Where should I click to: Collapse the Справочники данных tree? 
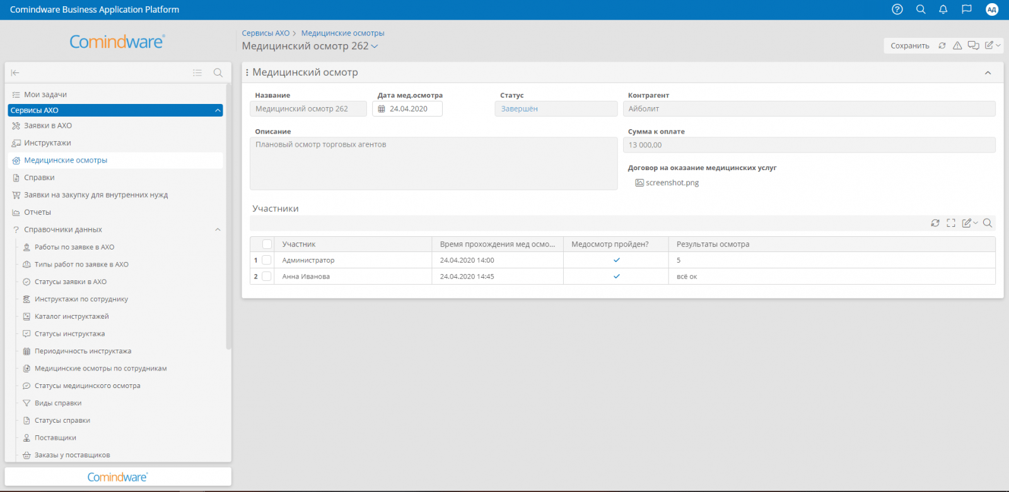pos(218,230)
